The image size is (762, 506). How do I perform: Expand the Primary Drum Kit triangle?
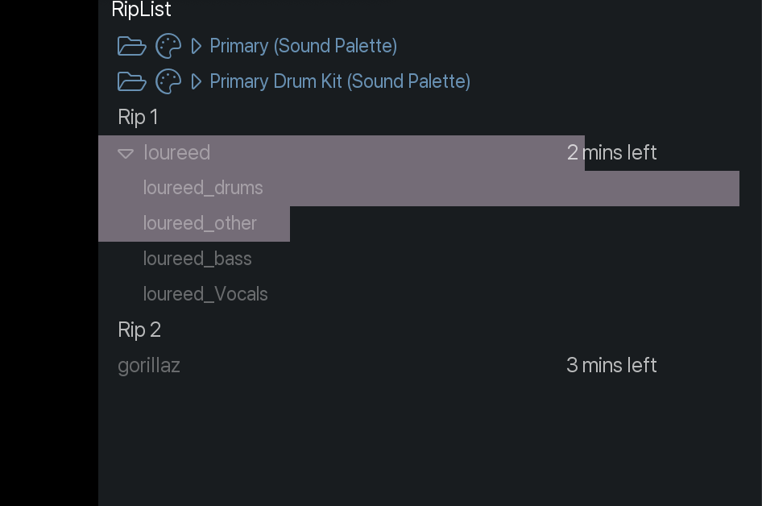click(x=196, y=81)
